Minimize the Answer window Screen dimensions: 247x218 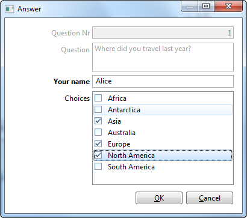coord(190,7)
